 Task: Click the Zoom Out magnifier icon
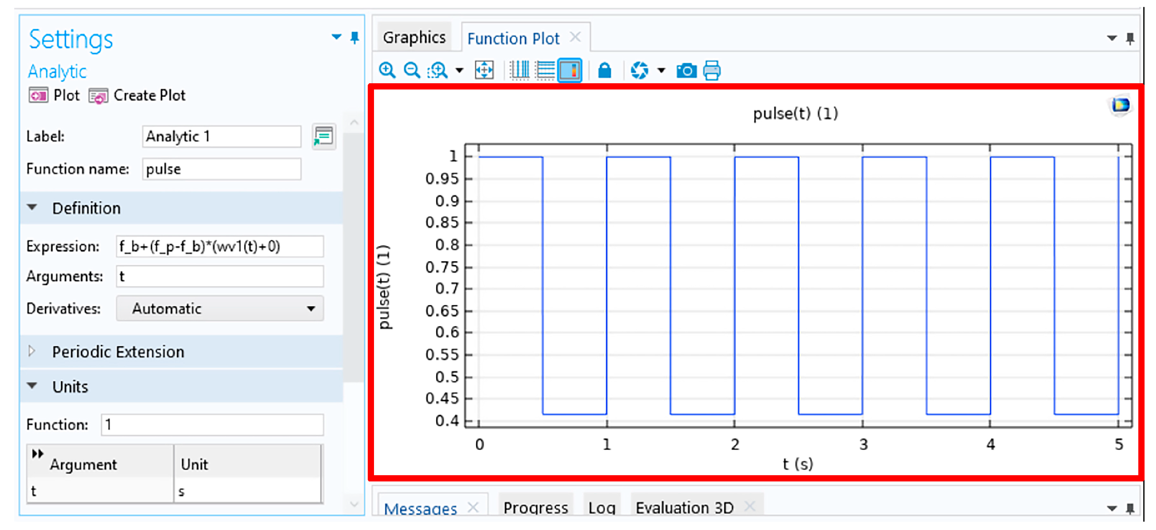411,70
